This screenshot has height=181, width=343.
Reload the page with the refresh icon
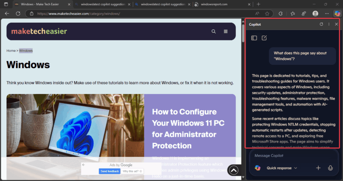pyautogui.click(x=18, y=14)
